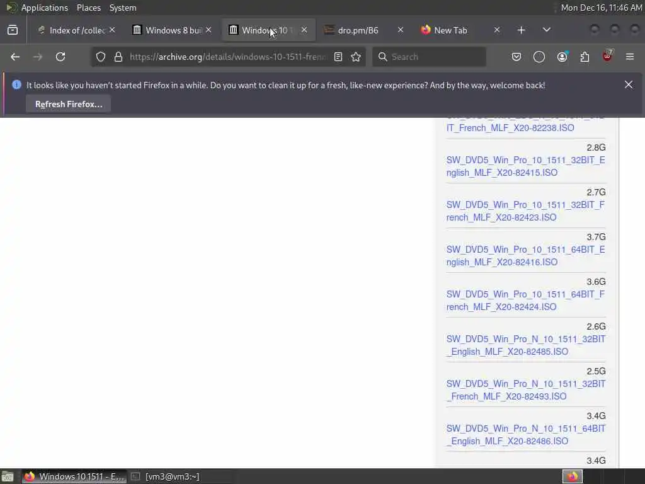Open the extensions puzzle icon
Screen dimensions: 645x484
click(x=585, y=57)
